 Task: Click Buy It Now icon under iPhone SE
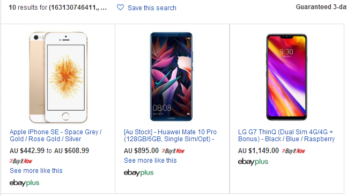point(21,161)
